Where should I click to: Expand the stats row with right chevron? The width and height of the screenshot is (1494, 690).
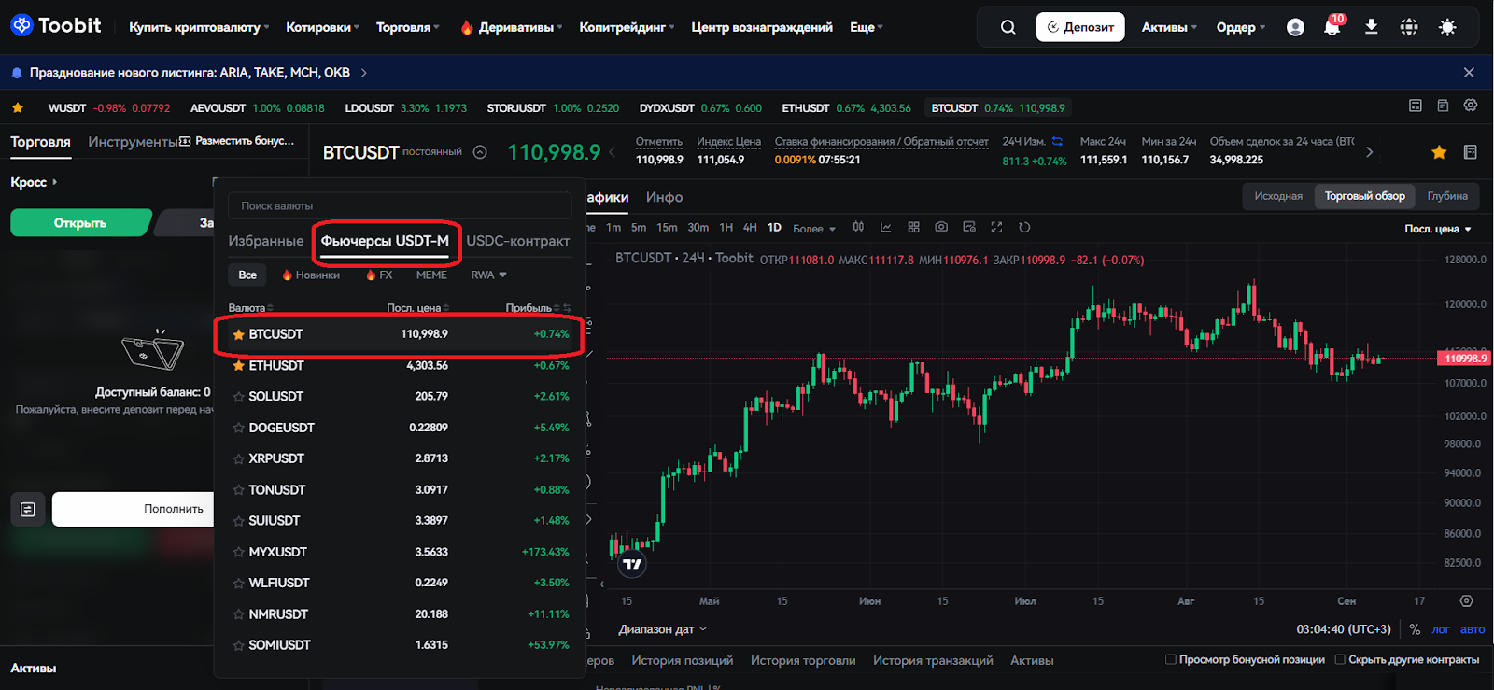[1369, 152]
